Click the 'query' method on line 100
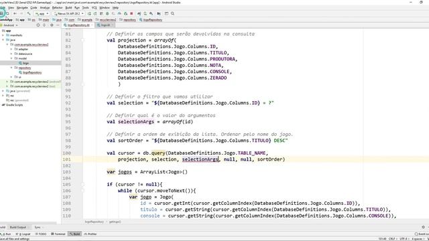Image resolution: width=429 pixels, height=241 pixels. (158, 153)
